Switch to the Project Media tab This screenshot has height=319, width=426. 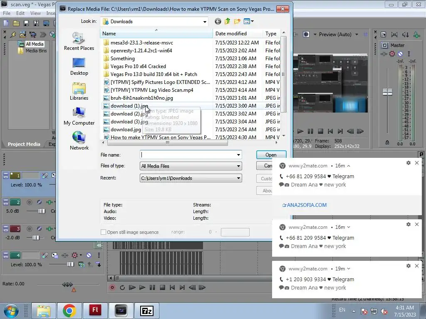pos(24,144)
